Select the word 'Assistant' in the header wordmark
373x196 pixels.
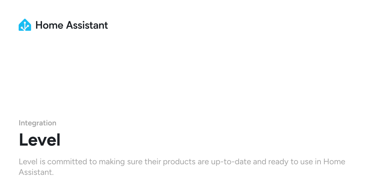pos(87,25)
